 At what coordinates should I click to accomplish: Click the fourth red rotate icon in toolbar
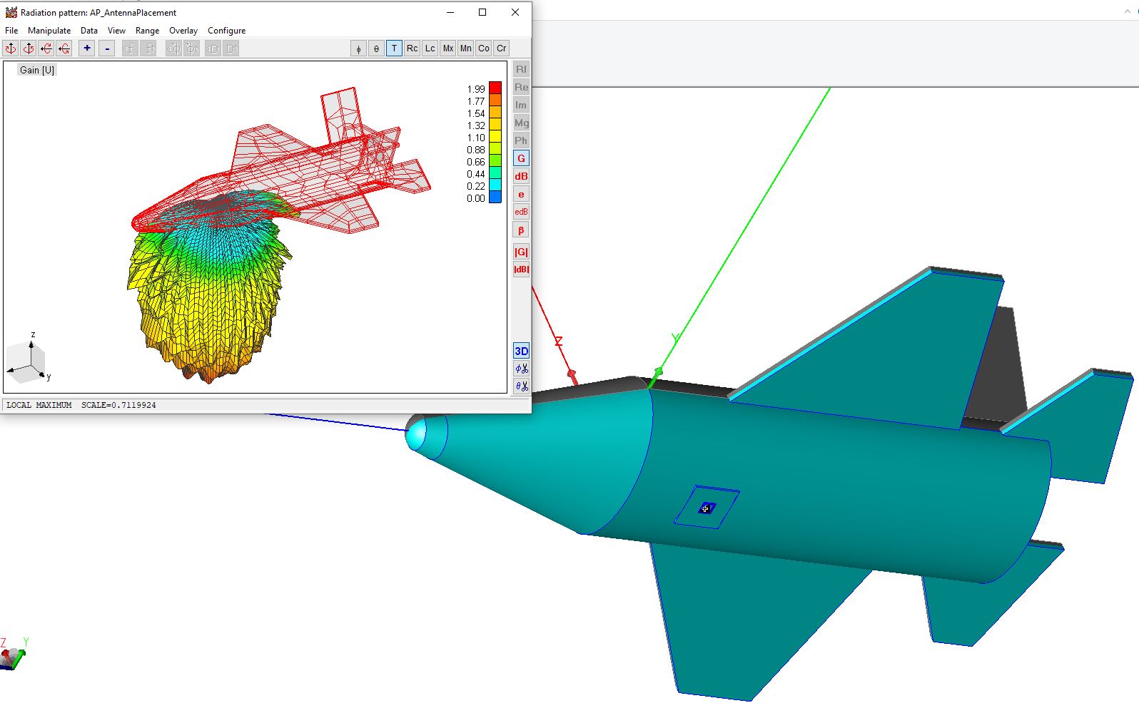pyautogui.click(x=64, y=48)
